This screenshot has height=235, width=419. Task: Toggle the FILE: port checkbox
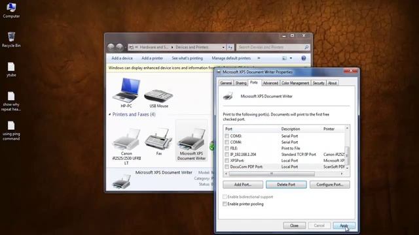[227, 148]
